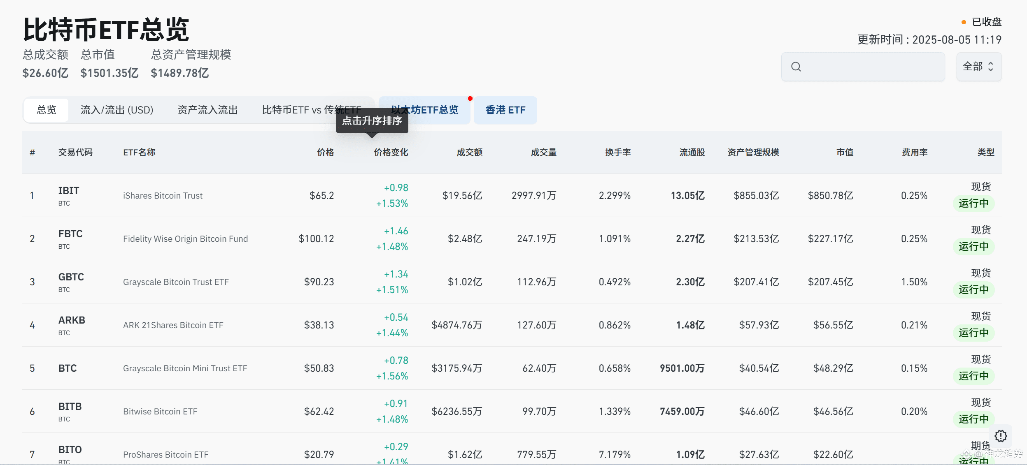
Task: Open the 资产流入流出 tab
Action: [x=207, y=110]
